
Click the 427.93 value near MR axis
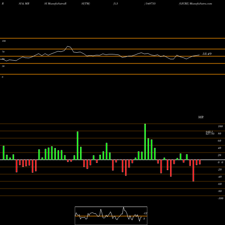tap(210, 134)
